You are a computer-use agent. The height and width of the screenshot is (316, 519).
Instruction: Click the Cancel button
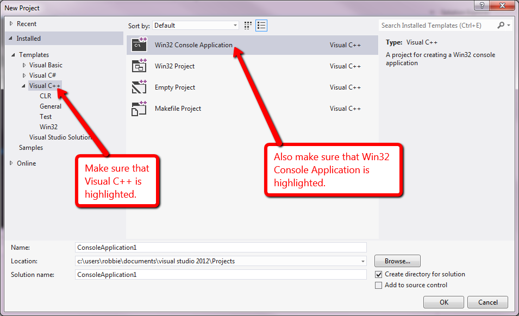click(x=487, y=302)
